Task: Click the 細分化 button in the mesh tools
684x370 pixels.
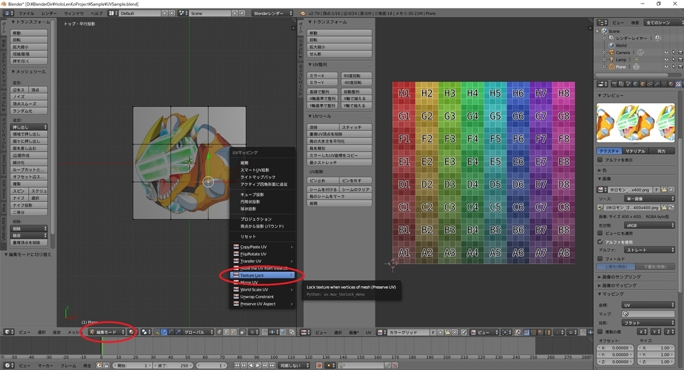Action: 29,163
